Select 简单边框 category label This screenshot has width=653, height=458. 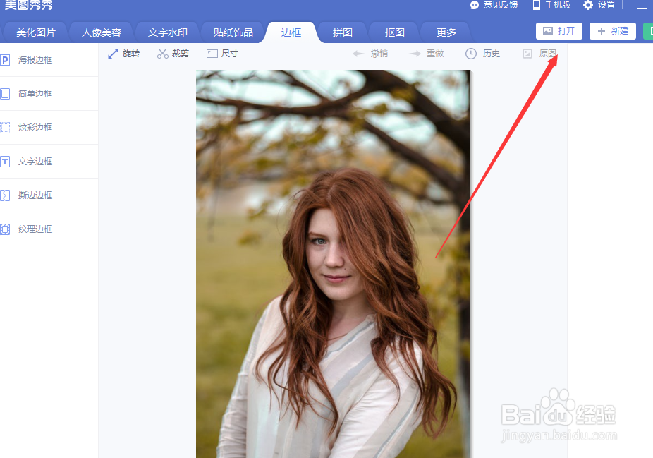click(35, 94)
